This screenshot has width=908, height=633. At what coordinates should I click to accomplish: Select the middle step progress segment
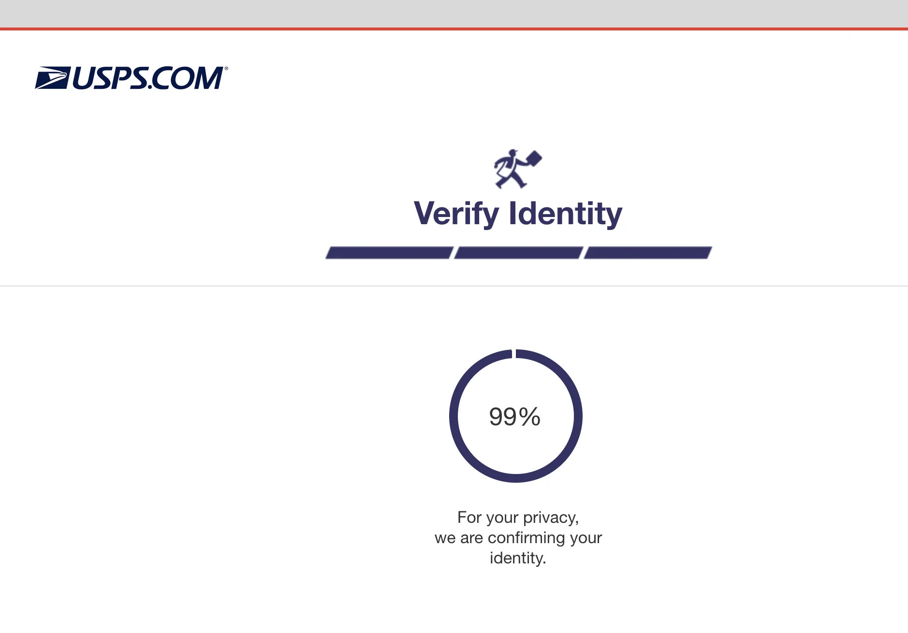pyautogui.click(x=518, y=253)
